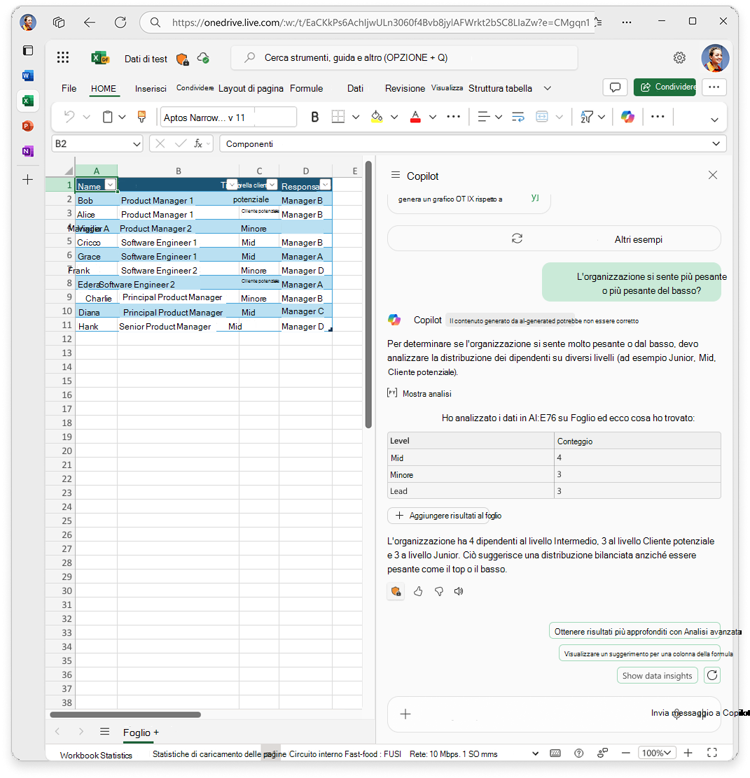
Task: Click the Wrap text icon
Action: [518, 117]
